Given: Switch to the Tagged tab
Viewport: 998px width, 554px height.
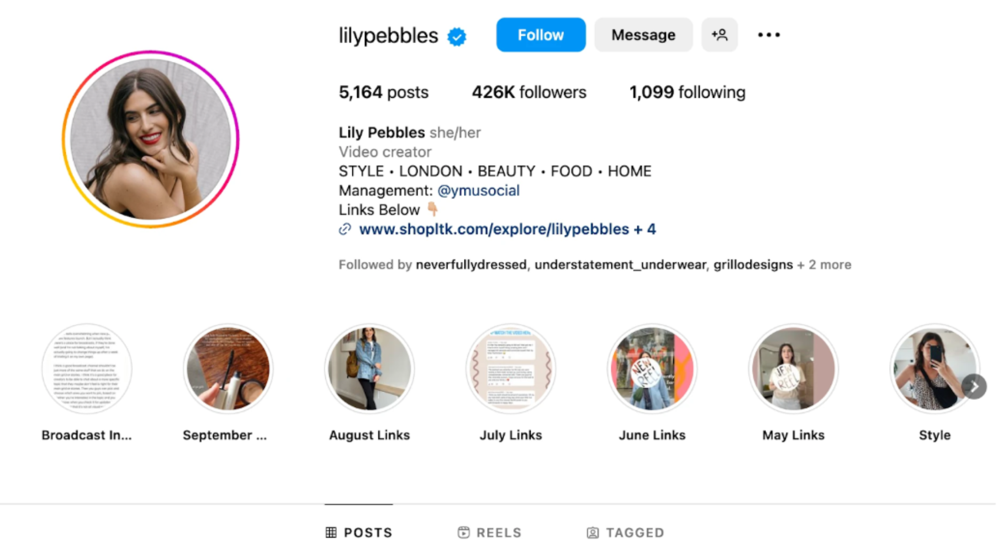Looking at the screenshot, I should click(625, 532).
